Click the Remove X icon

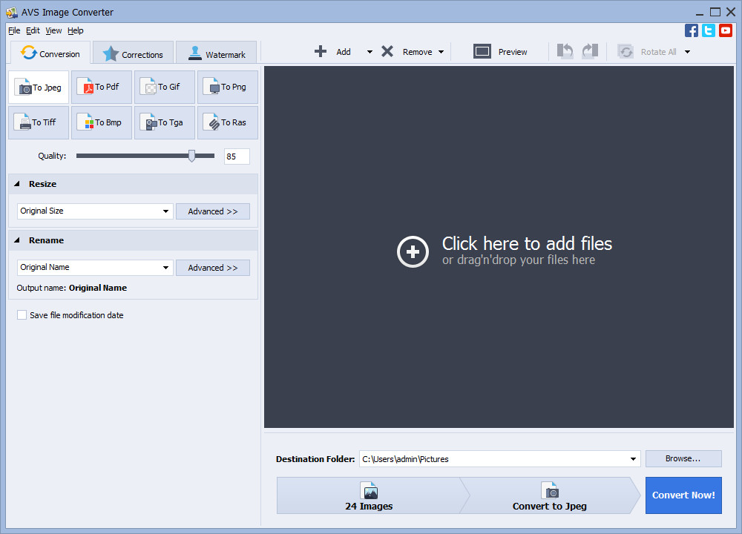[x=387, y=52]
